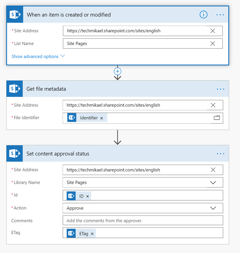Image resolution: width=240 pixels, height=253 pixels.
Task: Open the file picker folder icon
Action: 217,118
